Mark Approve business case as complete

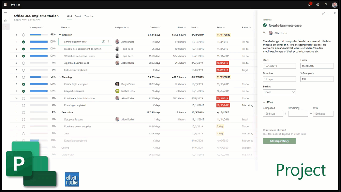point(24,63)
